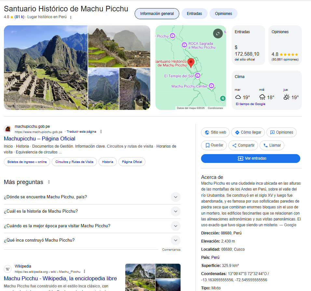Viewport: 311px width, 291px height.
Task: Expand question ¿Dónde se encuentra Machu Picchu, país?
Action: coord(175,197)
